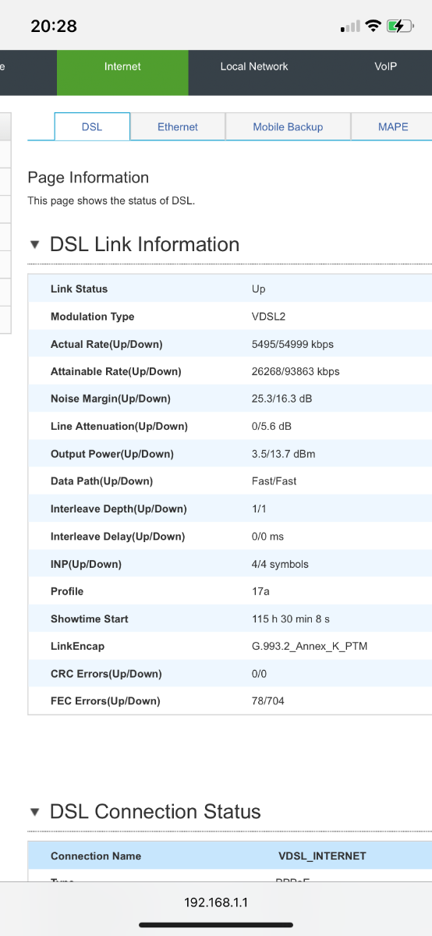The width and height of the screenshot is (432, 936).
Task: Click the Page Information heading
Action: click(88, 178)
